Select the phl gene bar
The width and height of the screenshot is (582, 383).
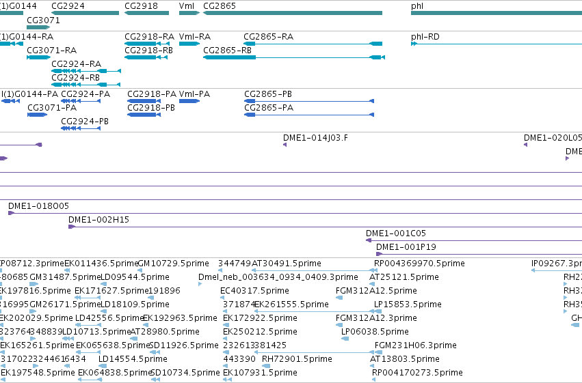[x=497, y=13]
